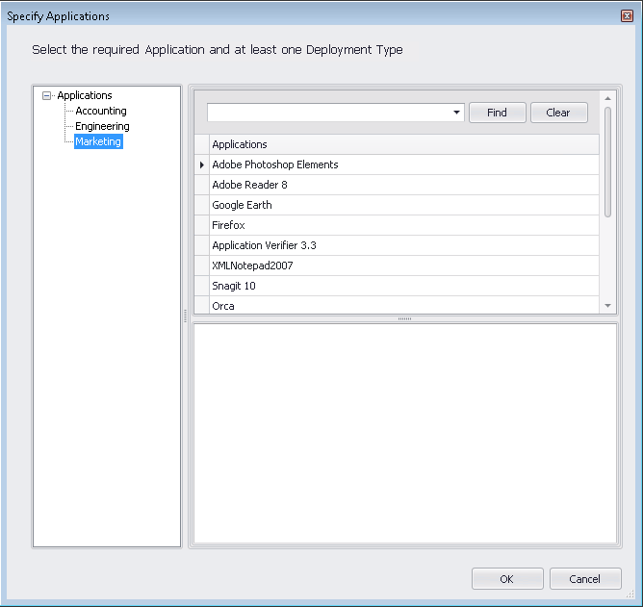Click the Applications root tree label
Screen dimensions: 643x607
(85, 95)
